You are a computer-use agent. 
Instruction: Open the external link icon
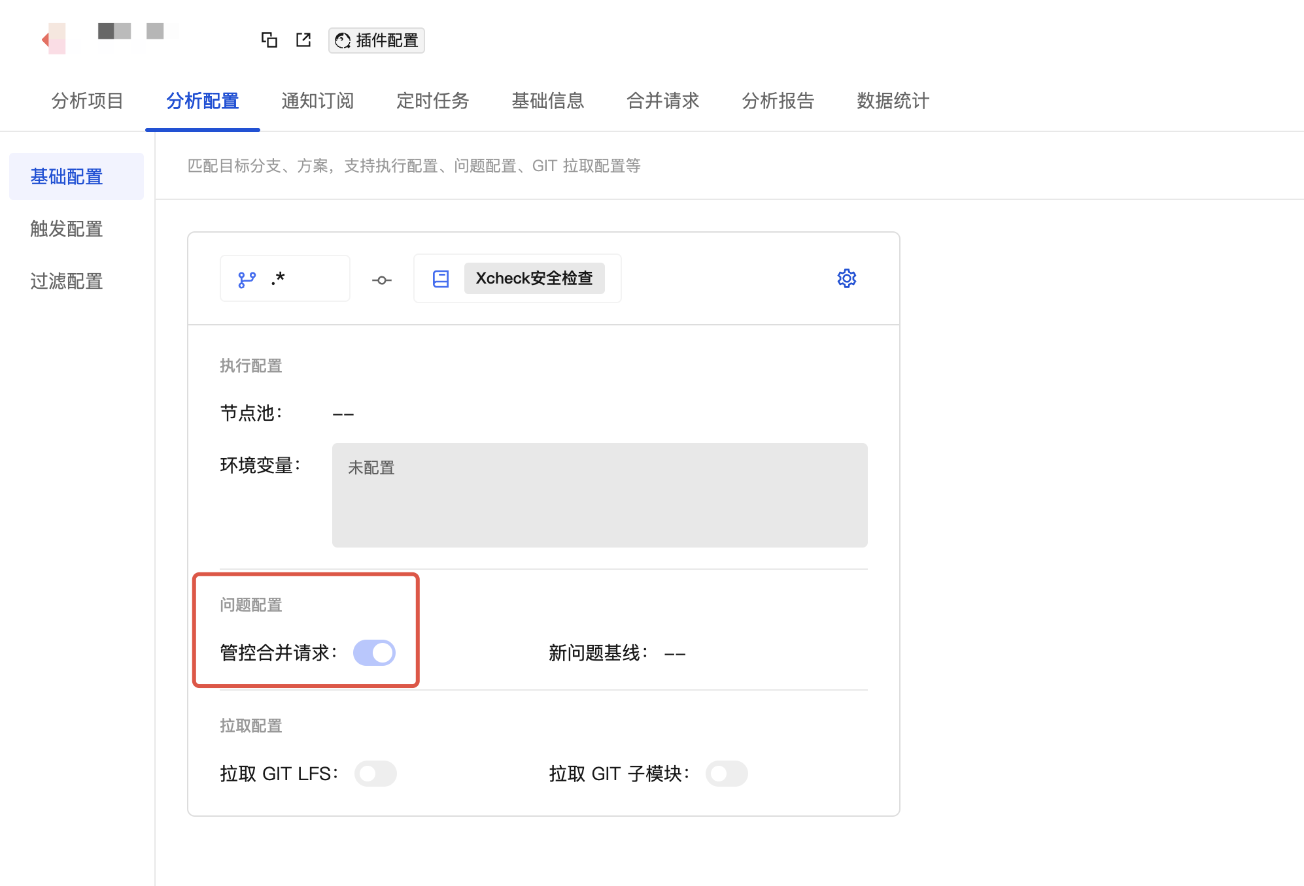coord(303,40)
